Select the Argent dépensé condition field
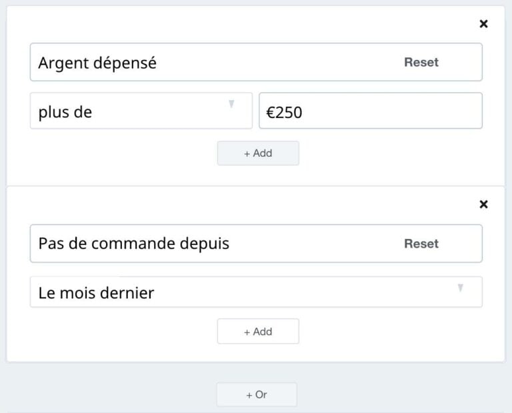 256,62
